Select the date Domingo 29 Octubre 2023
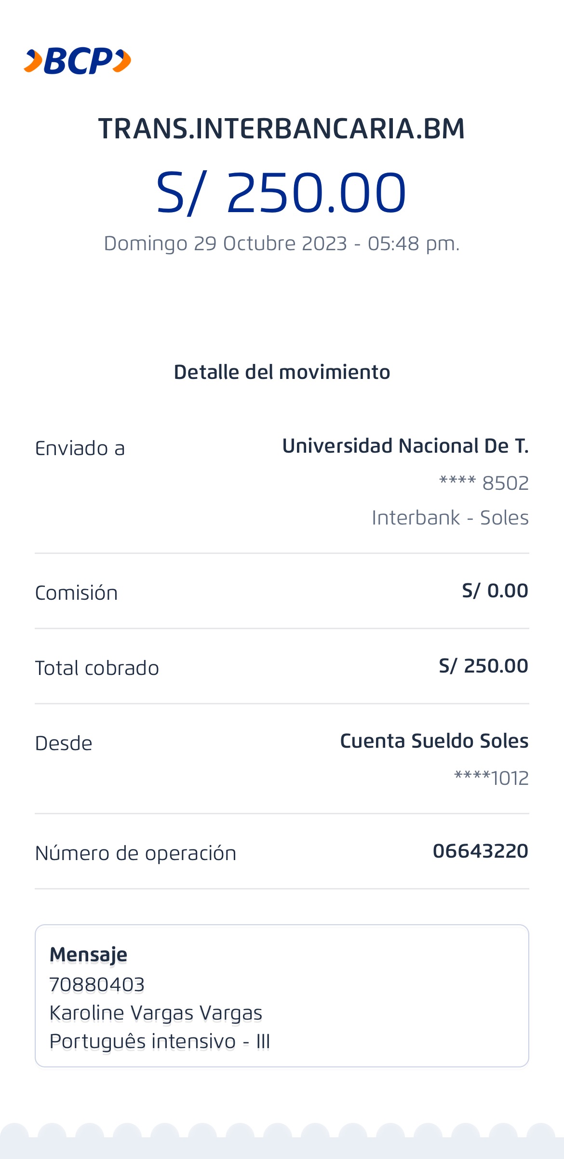Viewport: 564px width, 1159px height. (x=225, y=243)
